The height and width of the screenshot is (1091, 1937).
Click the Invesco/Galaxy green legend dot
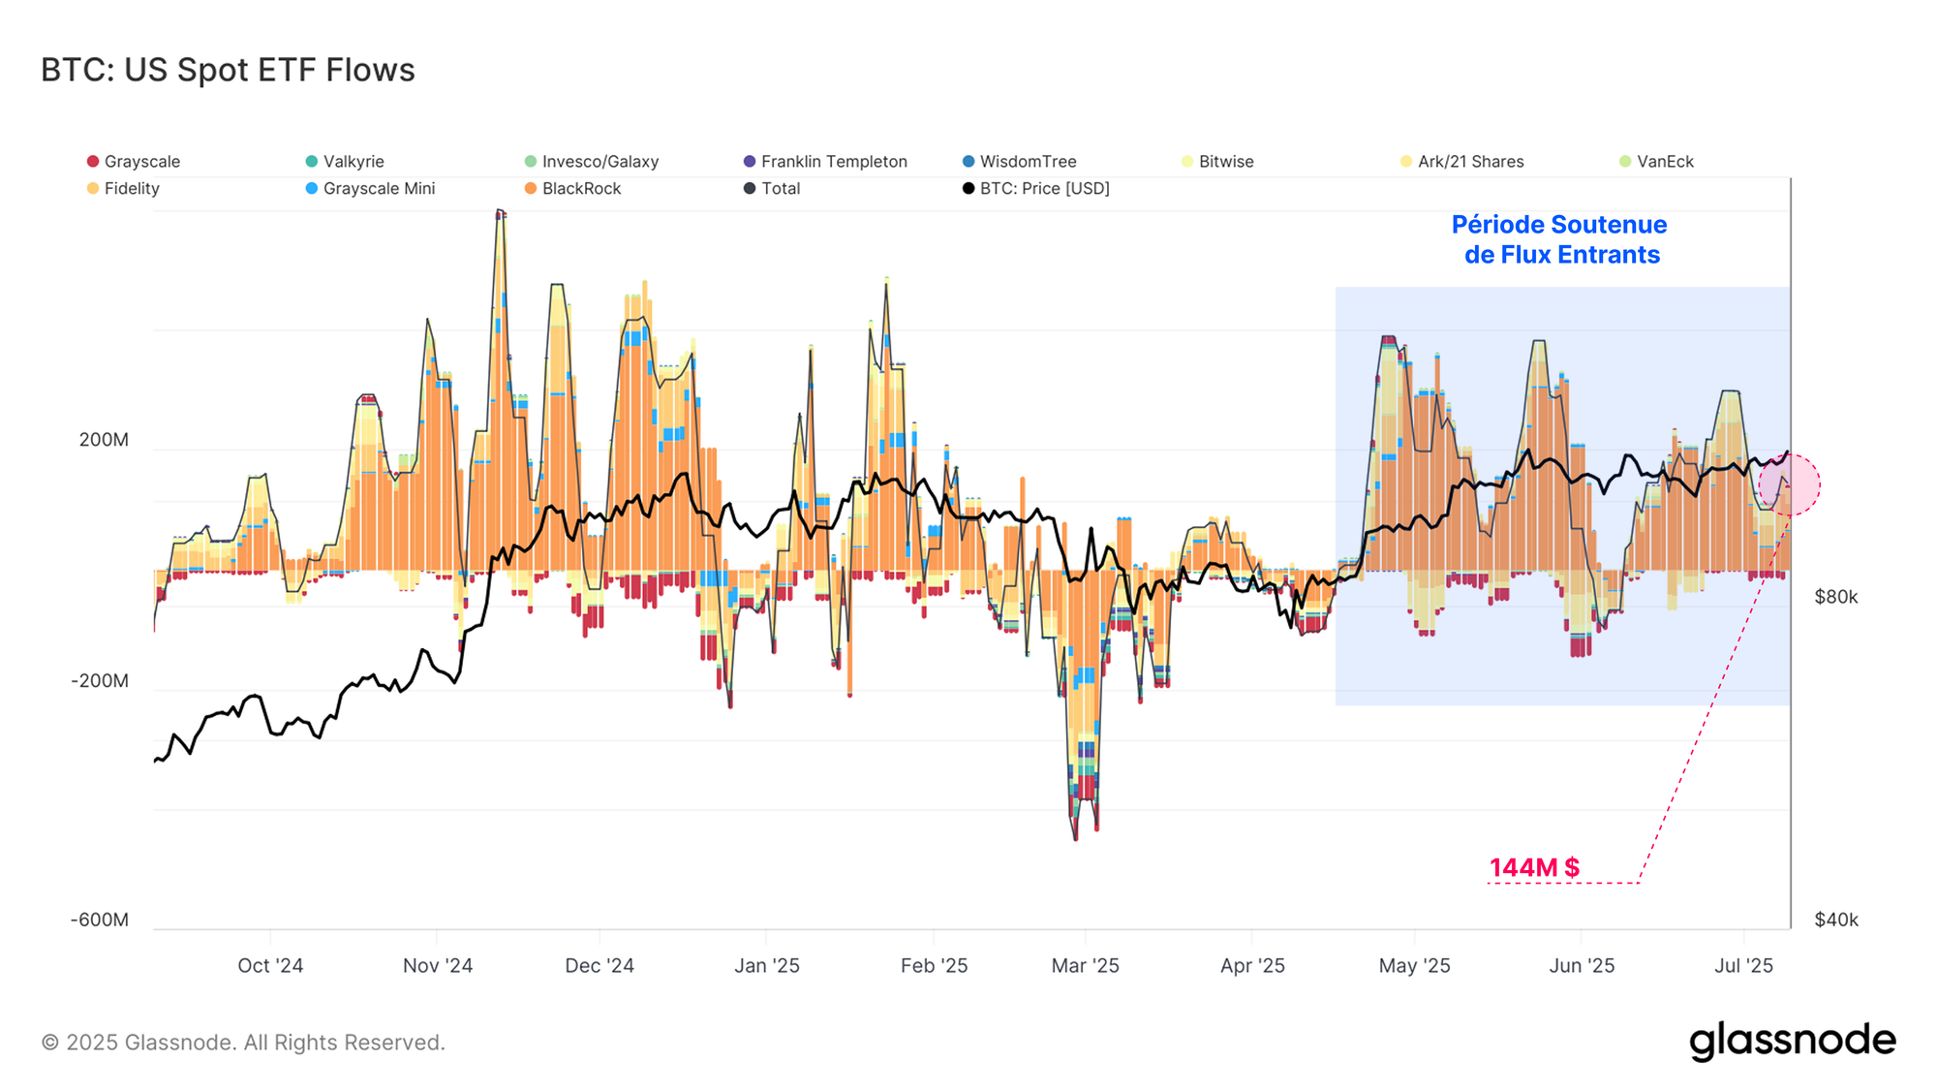[x=531, y=162]
